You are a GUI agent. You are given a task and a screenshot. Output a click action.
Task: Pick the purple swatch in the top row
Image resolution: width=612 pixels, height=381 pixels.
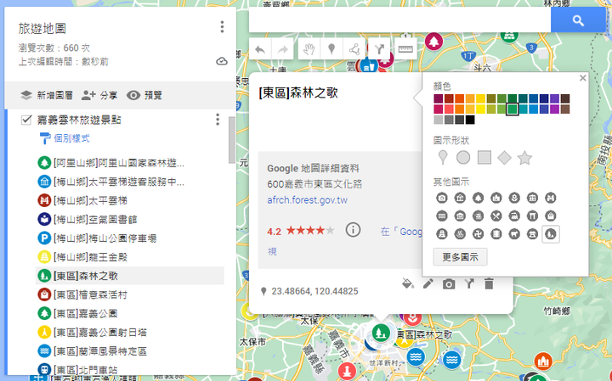(x=554, y=98)
